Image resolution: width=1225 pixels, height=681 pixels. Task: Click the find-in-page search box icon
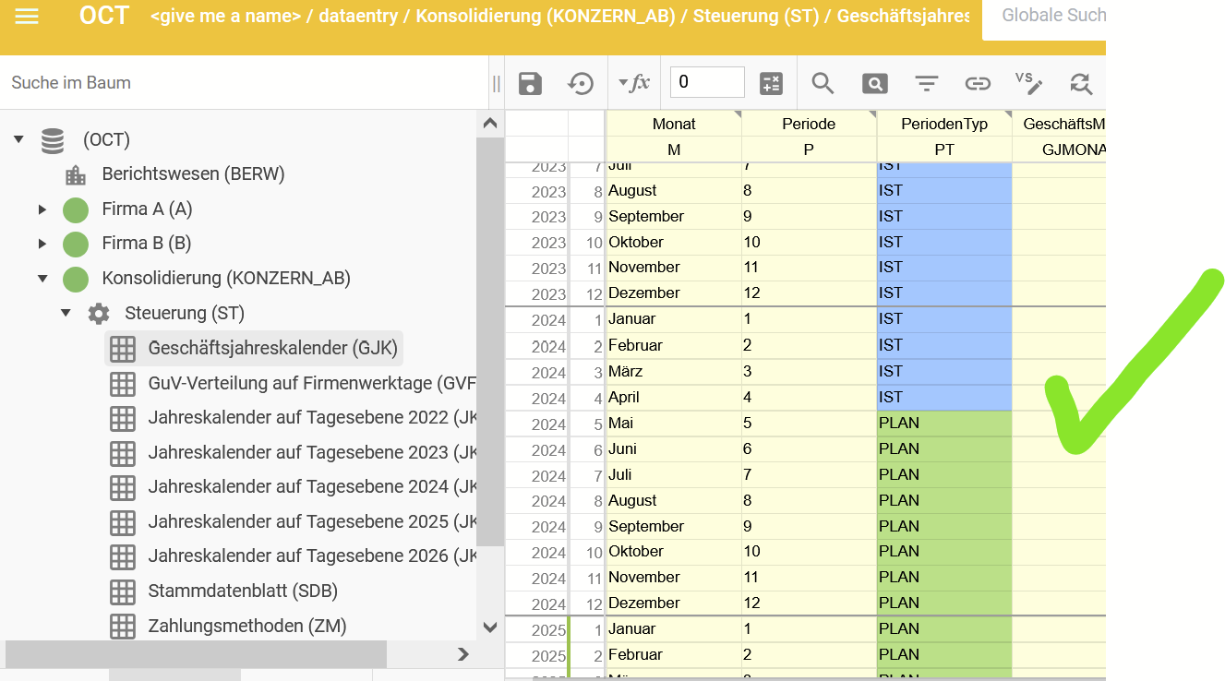point(874,83)
